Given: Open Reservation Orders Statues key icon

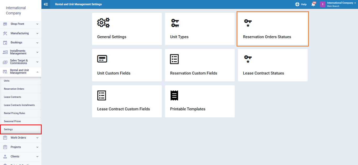Looking at the screenshot, I should click(x=248, y=23).
